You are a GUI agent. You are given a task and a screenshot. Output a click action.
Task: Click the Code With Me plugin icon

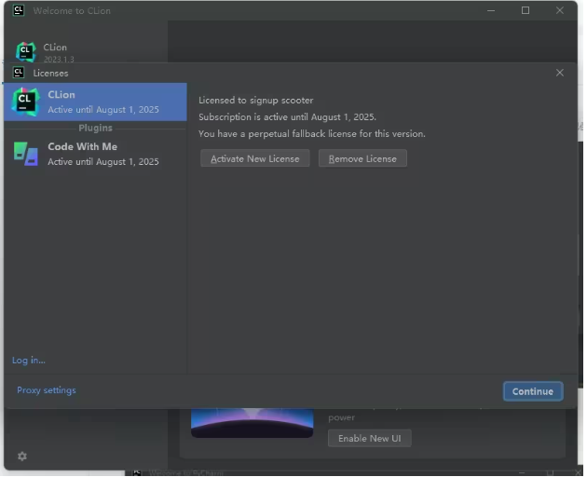click(26, 154)
